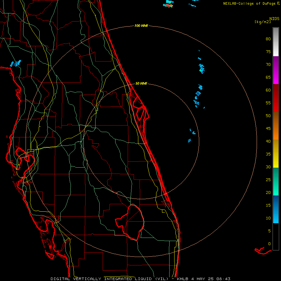Click the scale value 75
The height and width of the screenshot is (281, 281).
268,52
